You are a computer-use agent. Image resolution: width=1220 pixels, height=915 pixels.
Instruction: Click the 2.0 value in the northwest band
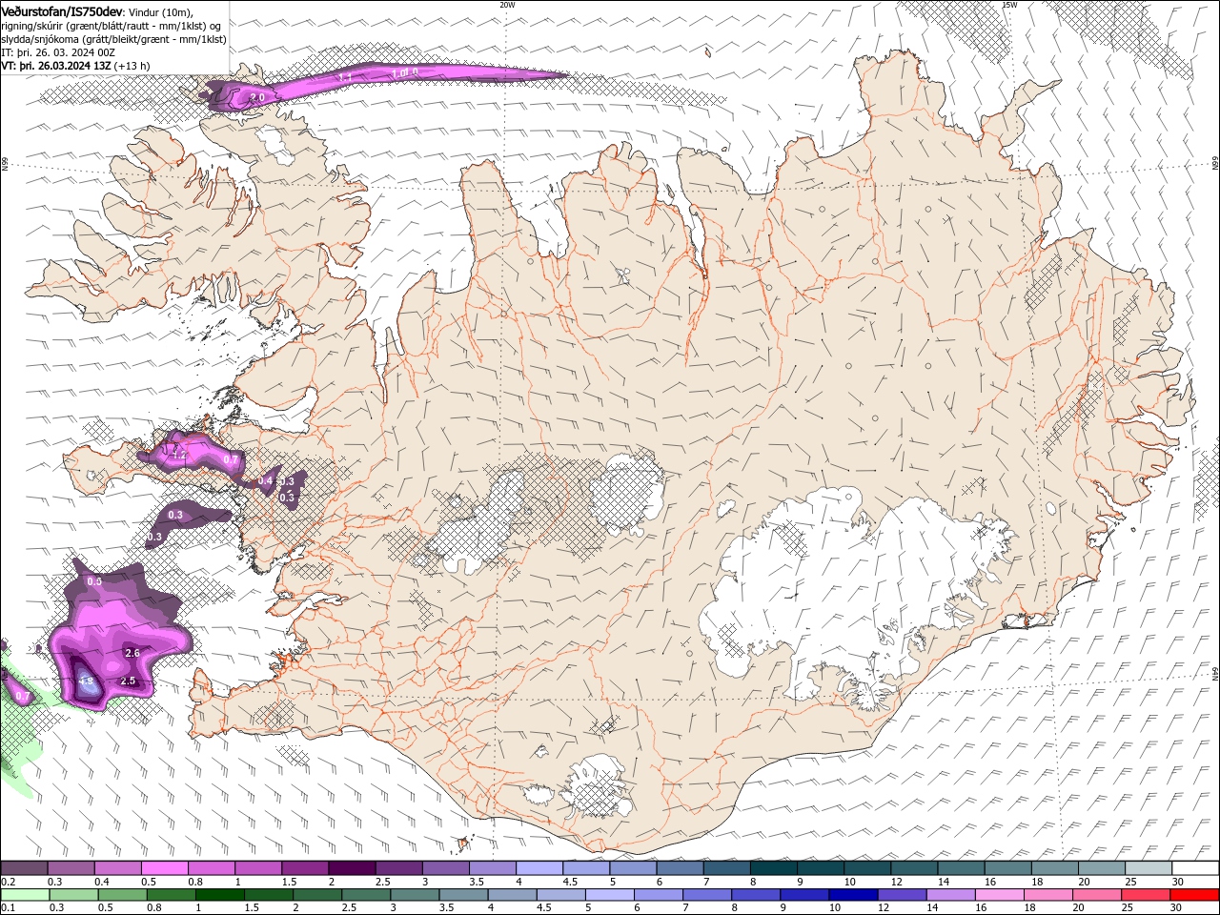[x=257, y=97]
